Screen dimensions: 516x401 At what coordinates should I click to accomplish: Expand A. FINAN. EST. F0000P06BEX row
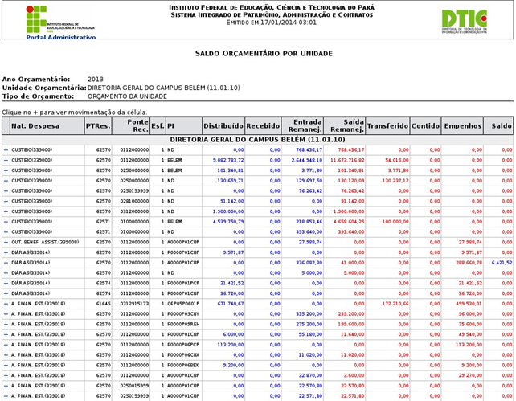click(6, 366)
